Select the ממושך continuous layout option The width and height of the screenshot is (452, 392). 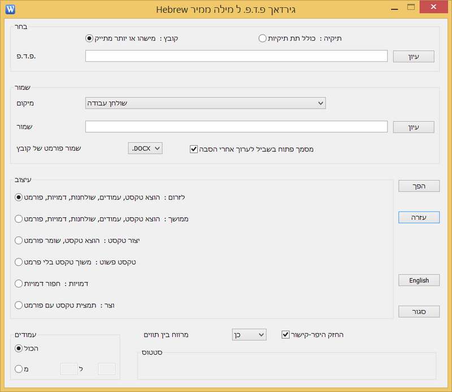tap(19, 219)
